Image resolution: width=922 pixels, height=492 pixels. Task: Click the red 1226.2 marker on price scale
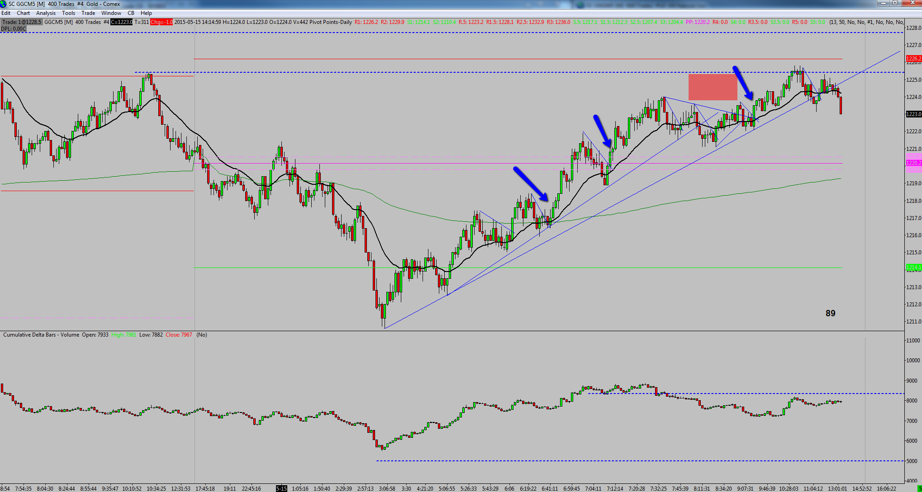coord(913,59)
